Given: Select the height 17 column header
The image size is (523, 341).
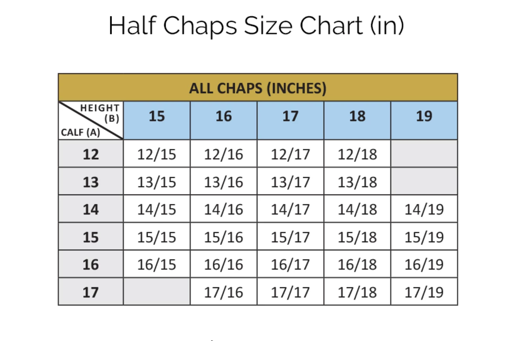Looking at the screenshot, I should [291, 116].
